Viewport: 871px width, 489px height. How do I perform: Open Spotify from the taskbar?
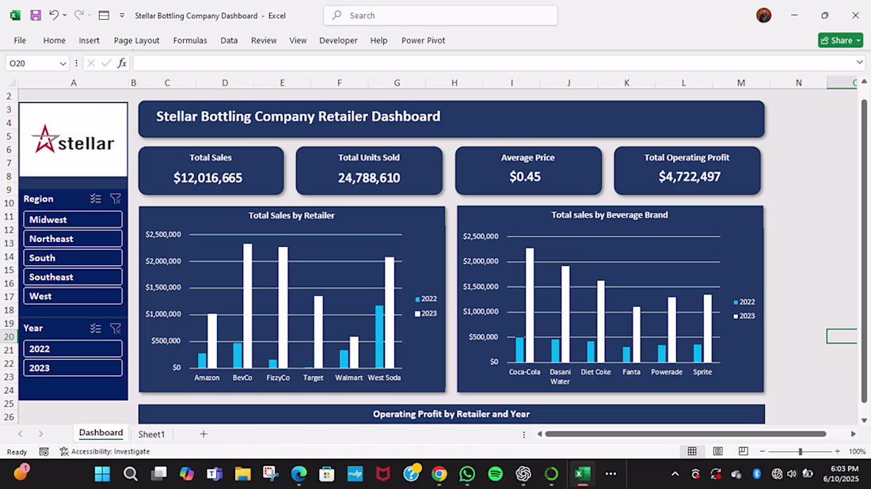coord(495,474)
